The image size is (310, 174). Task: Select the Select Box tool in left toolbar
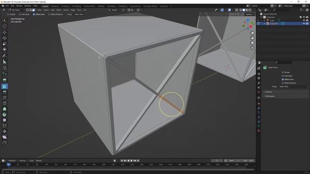pyautogui.click(x=4, y=20)
